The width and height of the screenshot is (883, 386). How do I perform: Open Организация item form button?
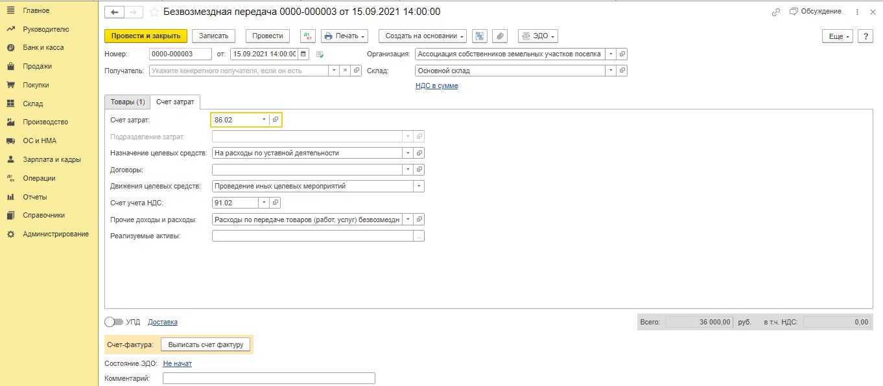[621, 54]
